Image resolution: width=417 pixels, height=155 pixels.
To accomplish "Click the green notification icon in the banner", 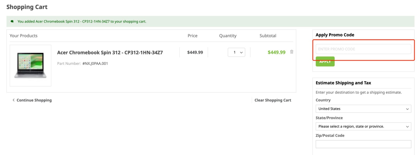I will coord(12,21).
